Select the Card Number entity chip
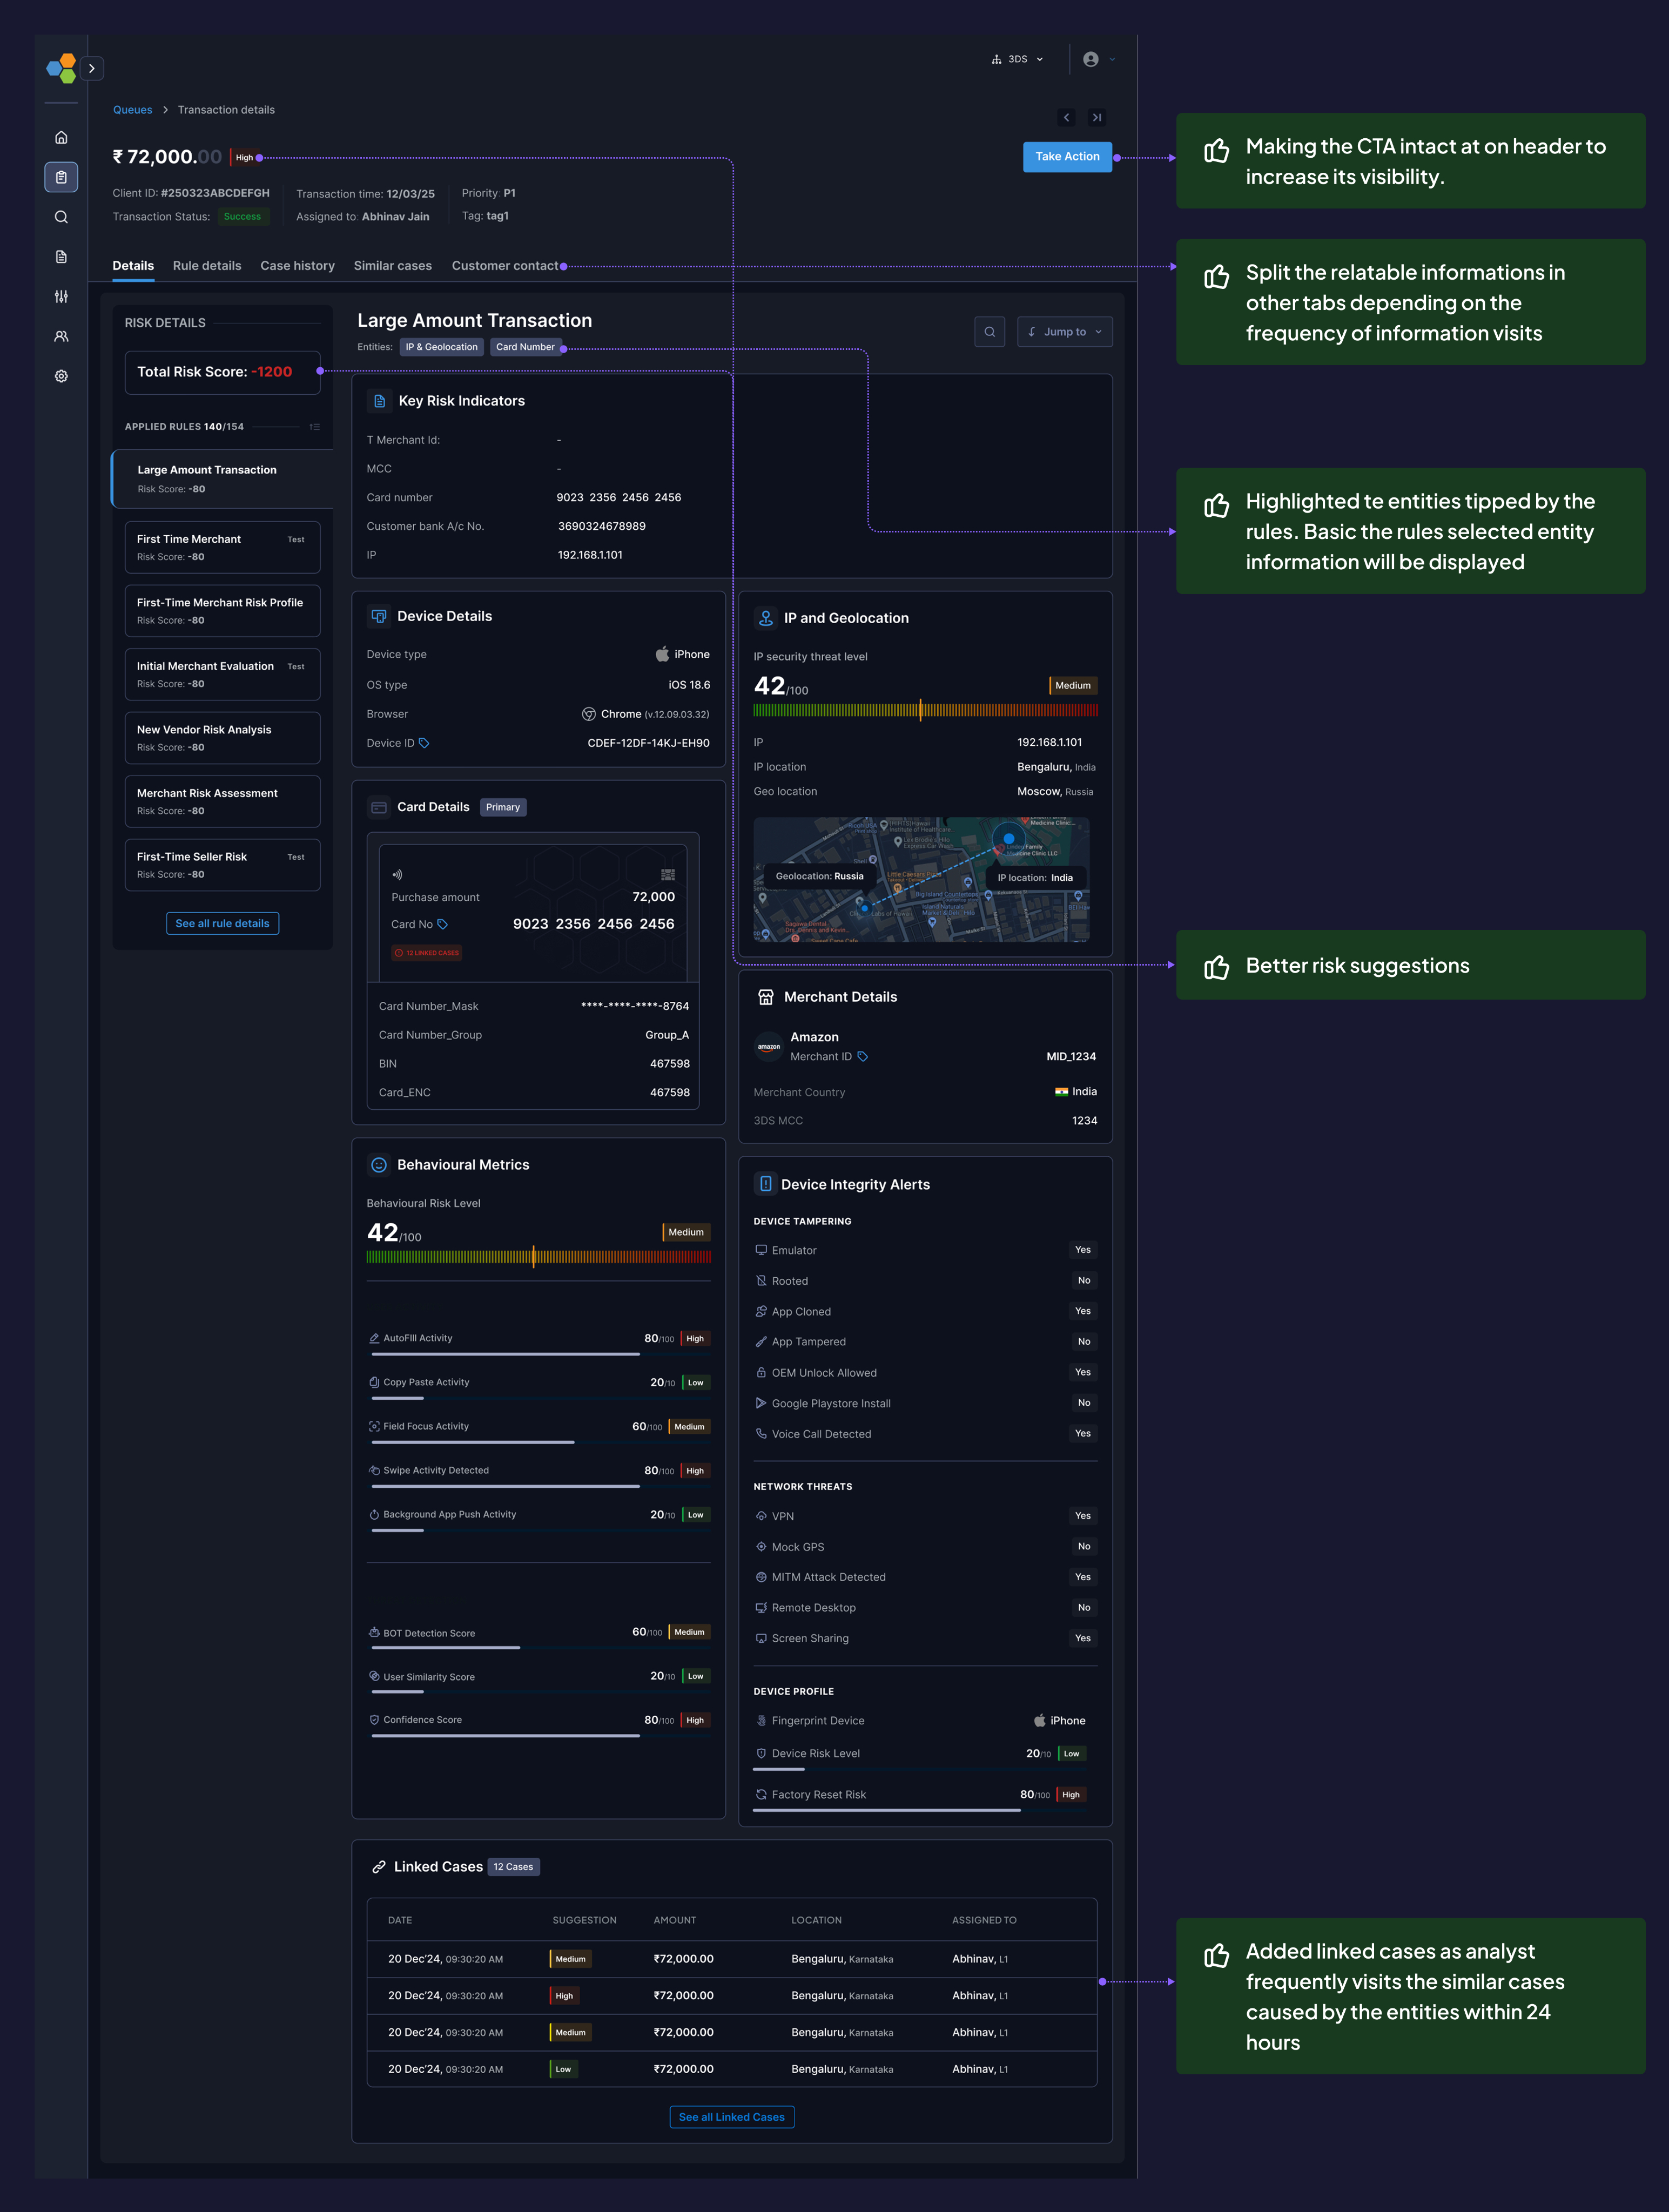 525,347
